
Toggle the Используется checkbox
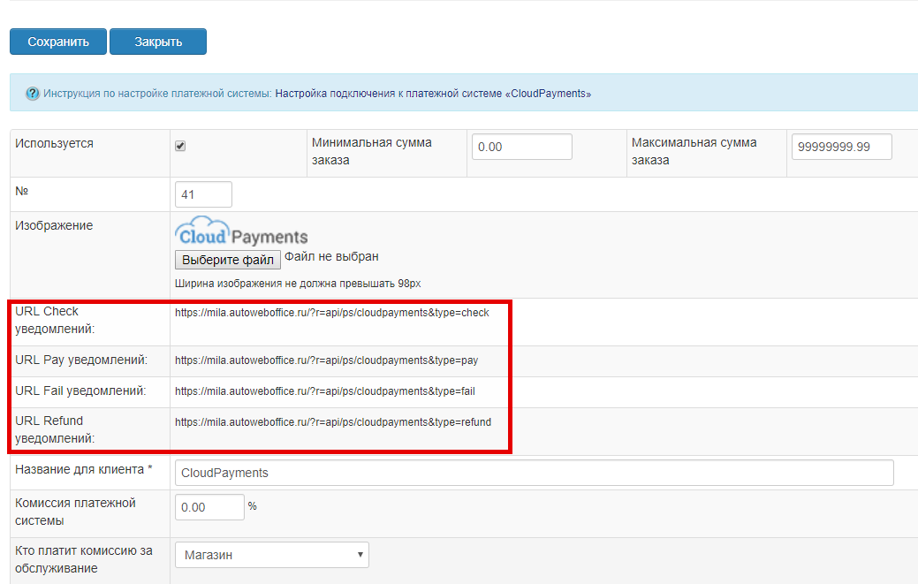[x=180, y=146]
